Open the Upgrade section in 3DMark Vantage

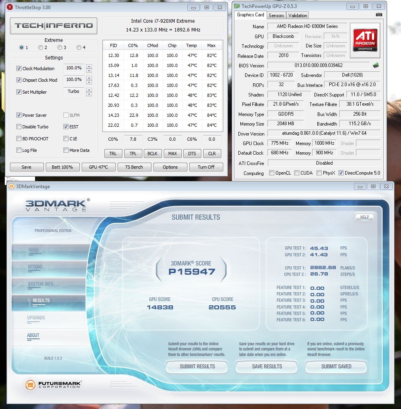pos(49,319)
